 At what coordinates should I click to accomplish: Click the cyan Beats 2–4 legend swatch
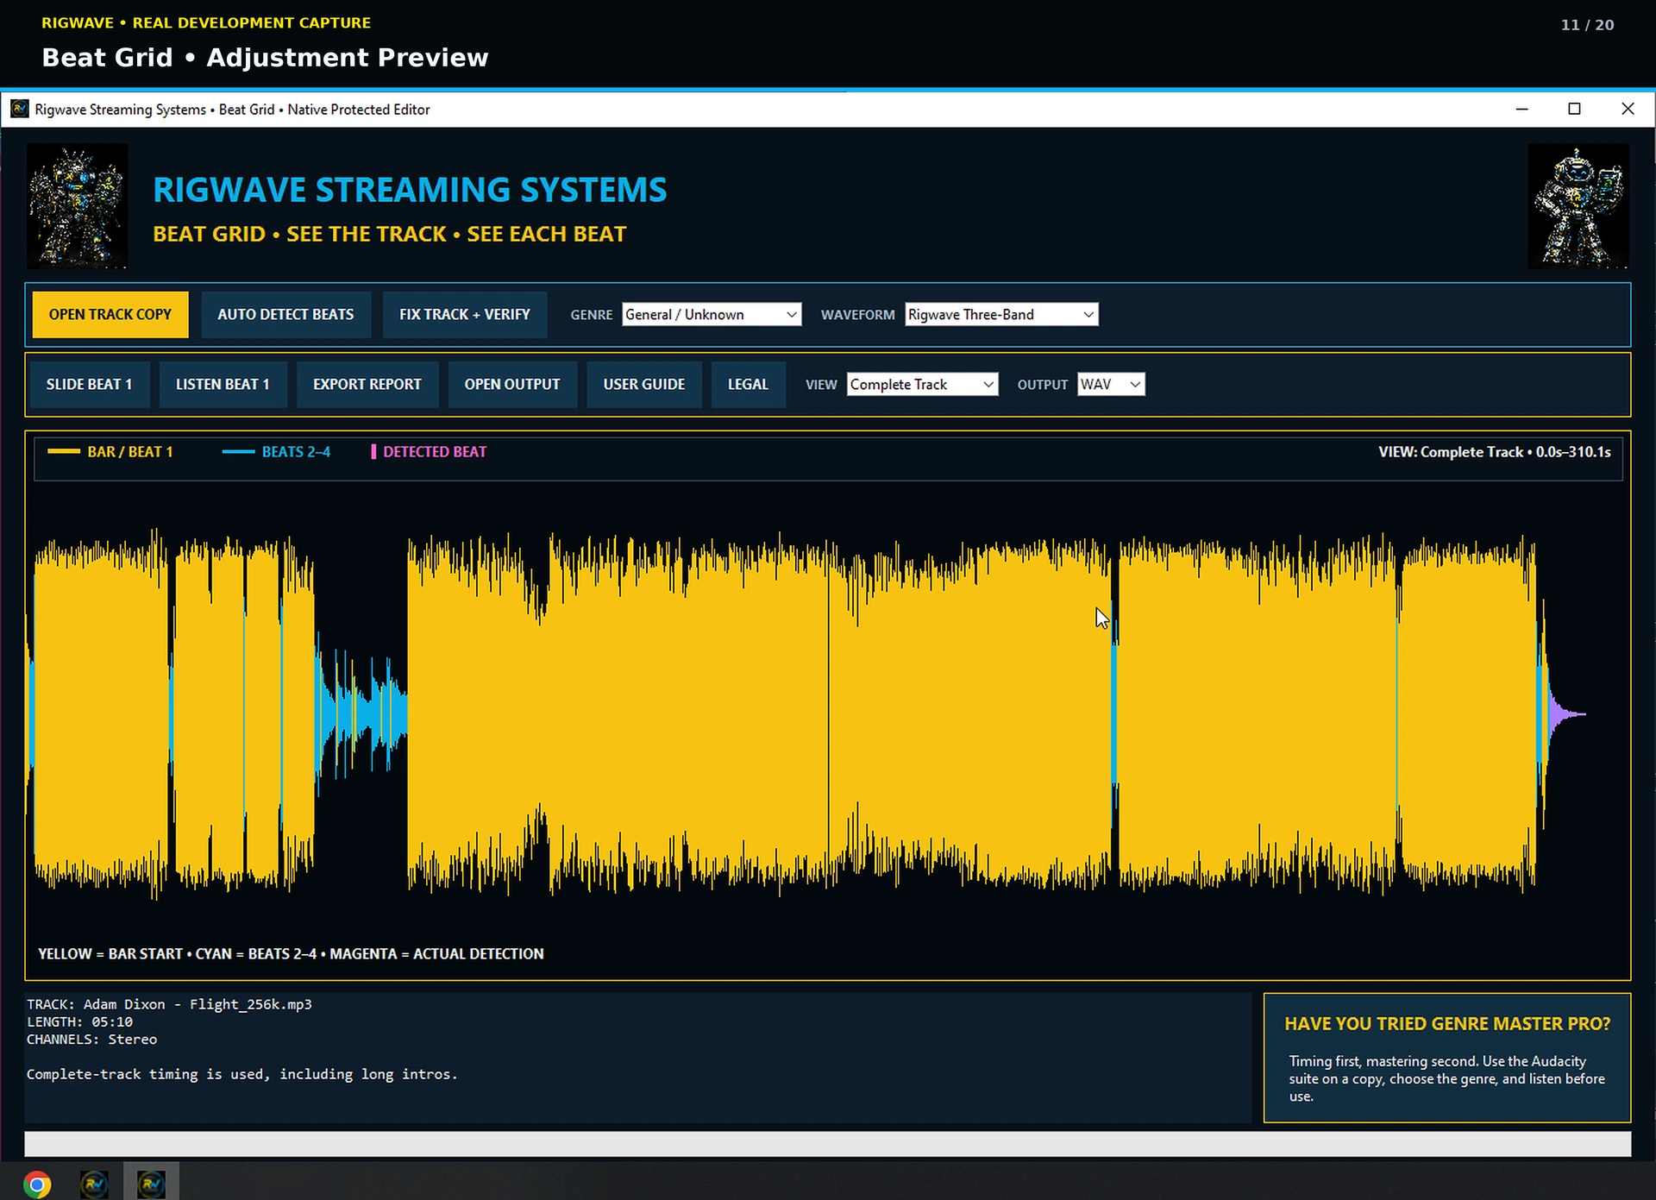(x=238, y=452)
